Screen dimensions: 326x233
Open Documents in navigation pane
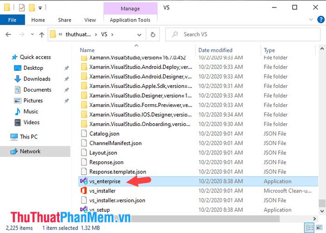37,90
